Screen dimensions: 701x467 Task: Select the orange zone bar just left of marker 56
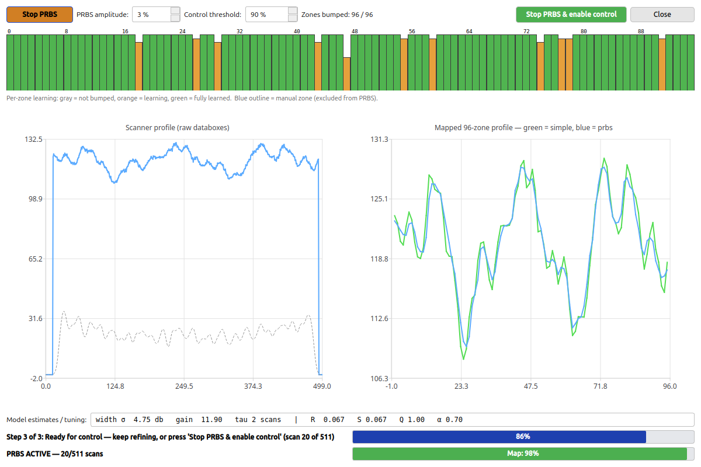tap(404, 65)
